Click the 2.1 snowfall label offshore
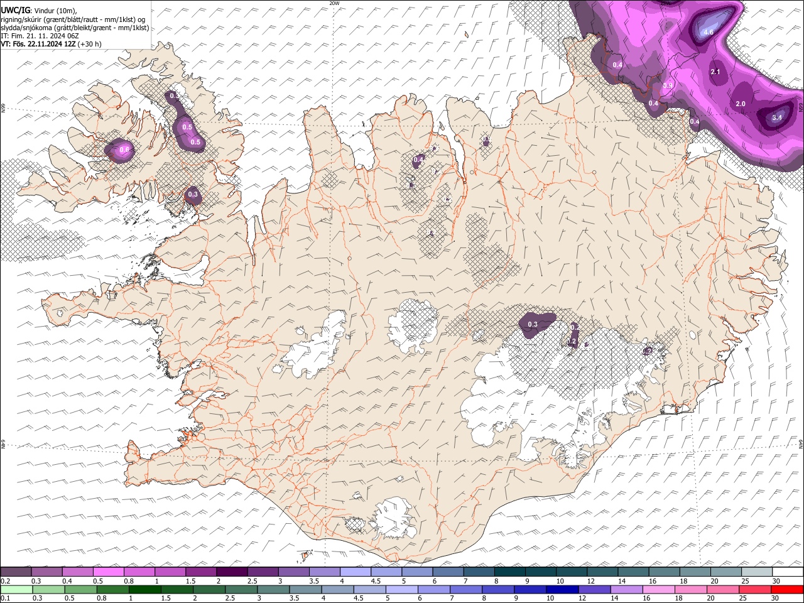The width and height of the screenshot is (804, 603). [x=715, y=72]
